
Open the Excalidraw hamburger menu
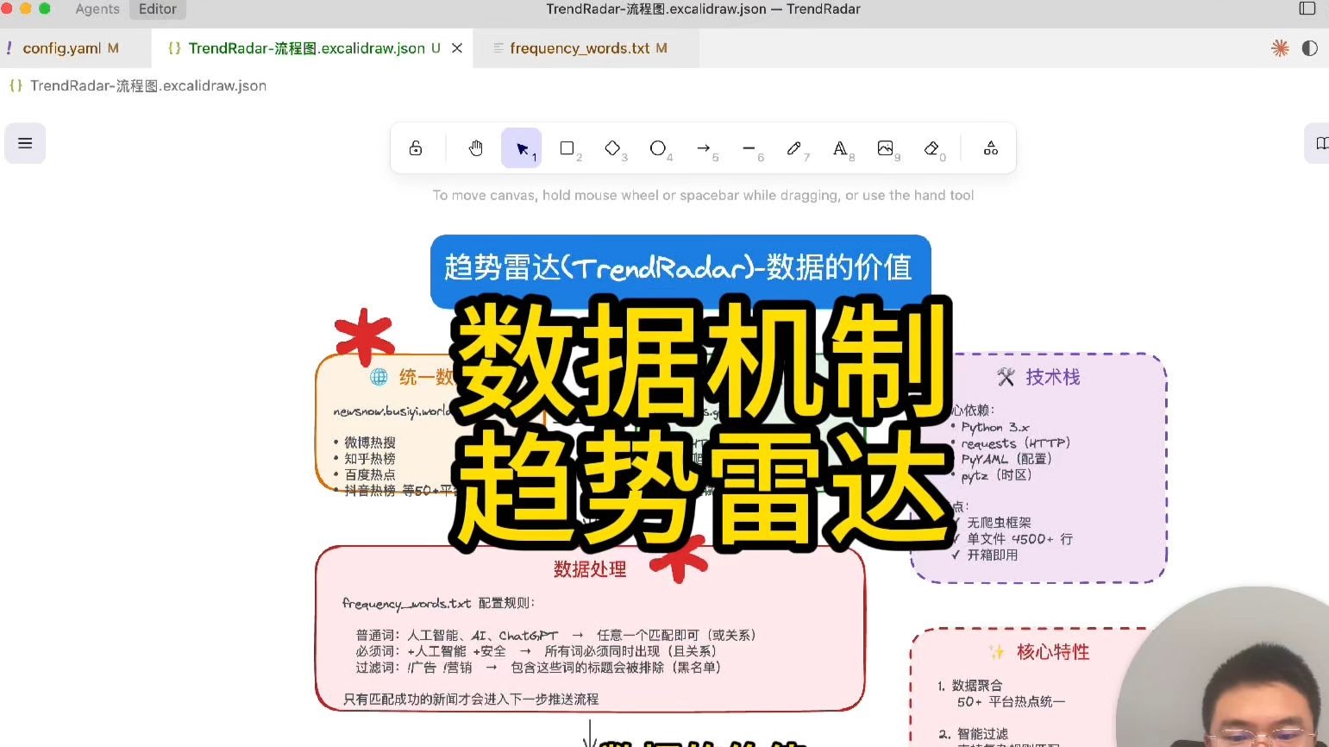point(25,143)
